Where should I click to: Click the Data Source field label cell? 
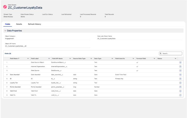pos(35,71)
